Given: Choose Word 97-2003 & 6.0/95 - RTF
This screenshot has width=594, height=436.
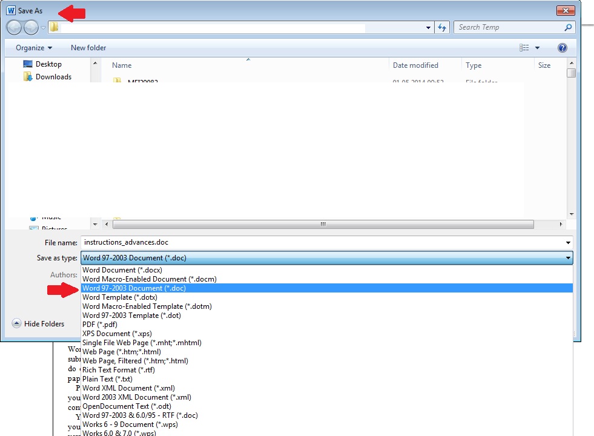Looking at the screenshot, I should pos(327,415).
